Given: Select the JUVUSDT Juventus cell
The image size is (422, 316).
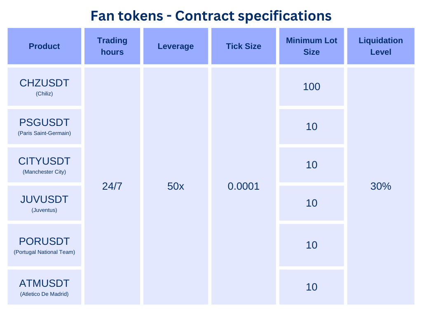Looking at the screenshot, I should coord(45,203).
